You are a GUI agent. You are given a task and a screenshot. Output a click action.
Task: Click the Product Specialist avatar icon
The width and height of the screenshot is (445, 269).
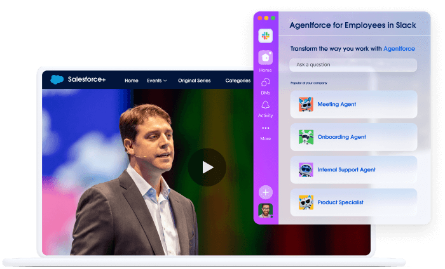click(x=306, y=202)
